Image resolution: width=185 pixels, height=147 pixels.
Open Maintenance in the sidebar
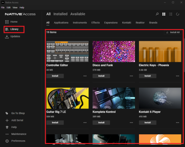pos(16,134)
